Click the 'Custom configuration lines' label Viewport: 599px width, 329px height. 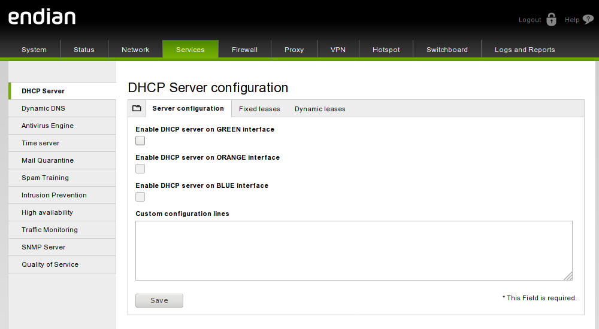pyautogui.click(x=182, y=214)
